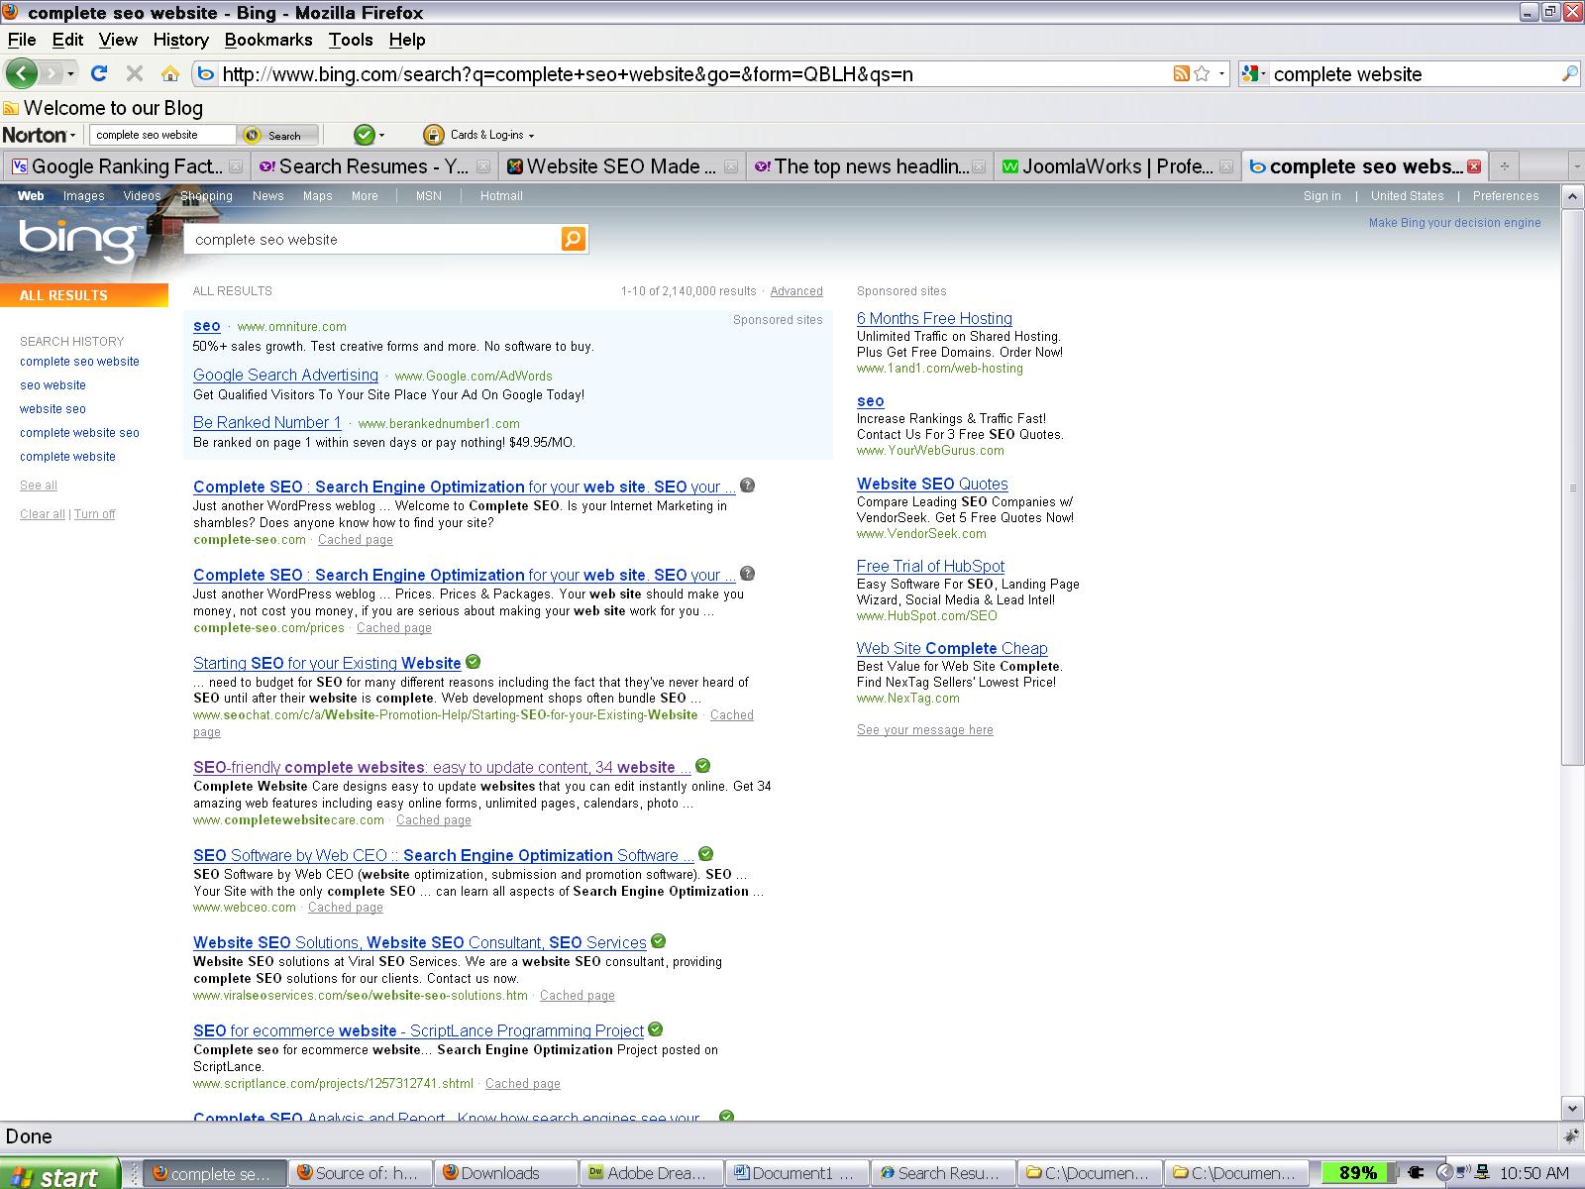Screen dimensions: 1585x1189
Task: Click See all search history
Action: (39, 486)
